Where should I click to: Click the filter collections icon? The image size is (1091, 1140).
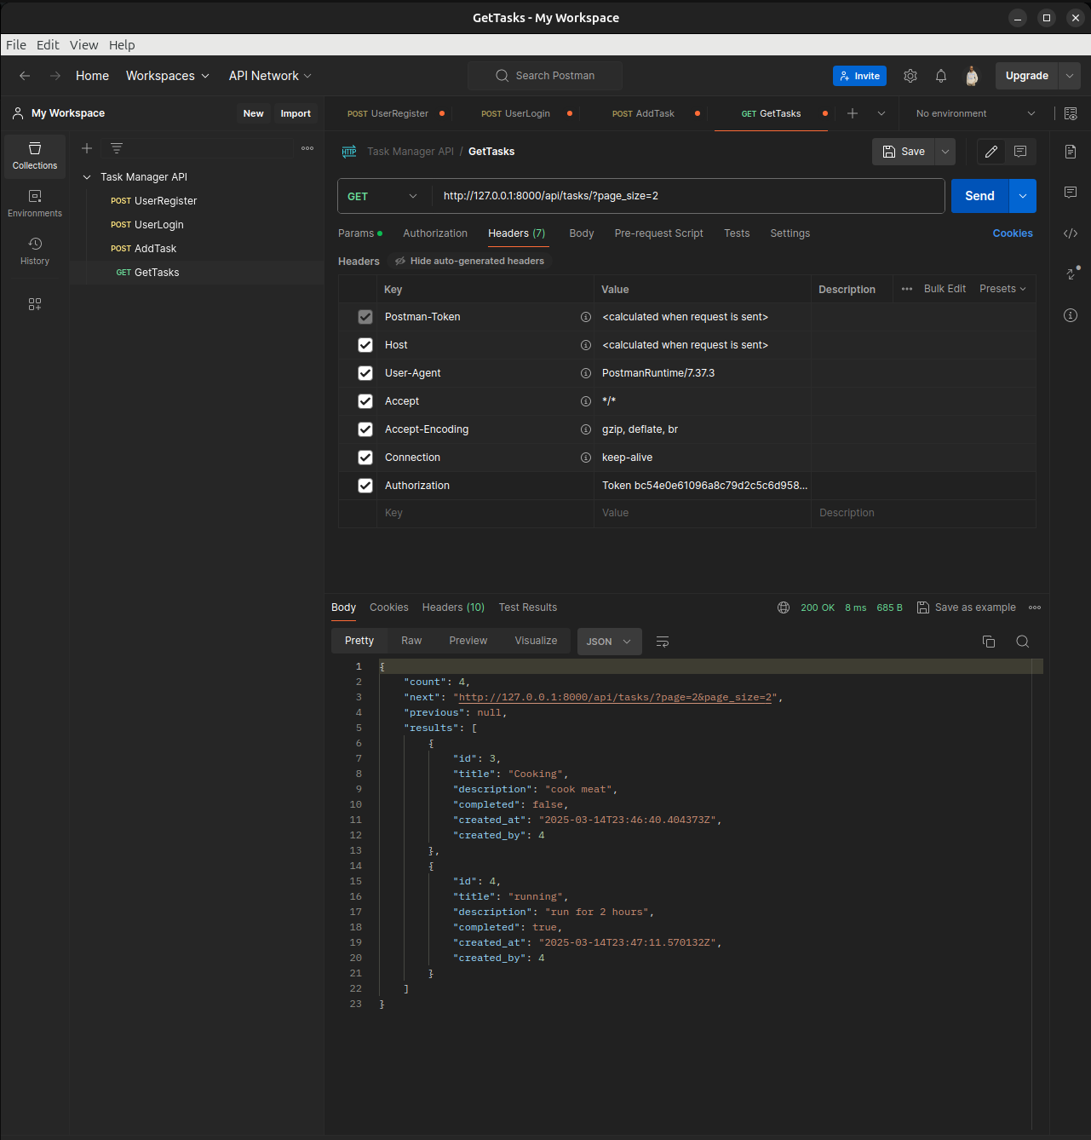click(x=117, y=148)
